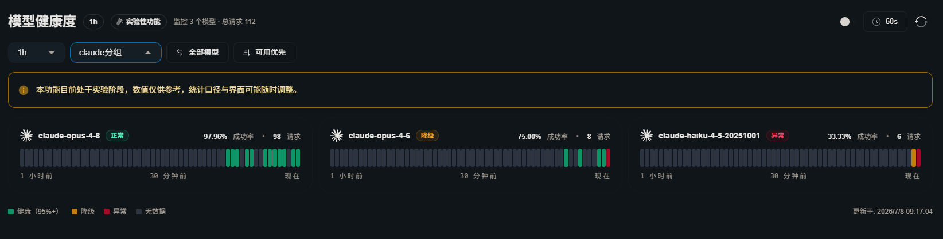Click the arrow on 1h selector
943x239 pixels.
point(52,53)
